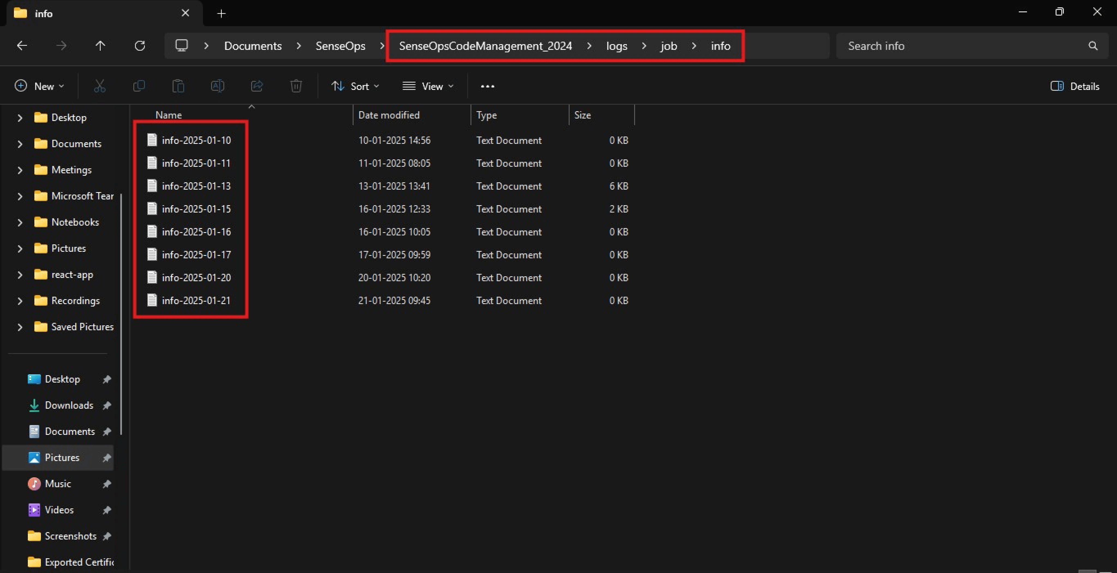The image size is (1117, 573).
Task: Click the 6 KB size cell
Action: point(618,186)
